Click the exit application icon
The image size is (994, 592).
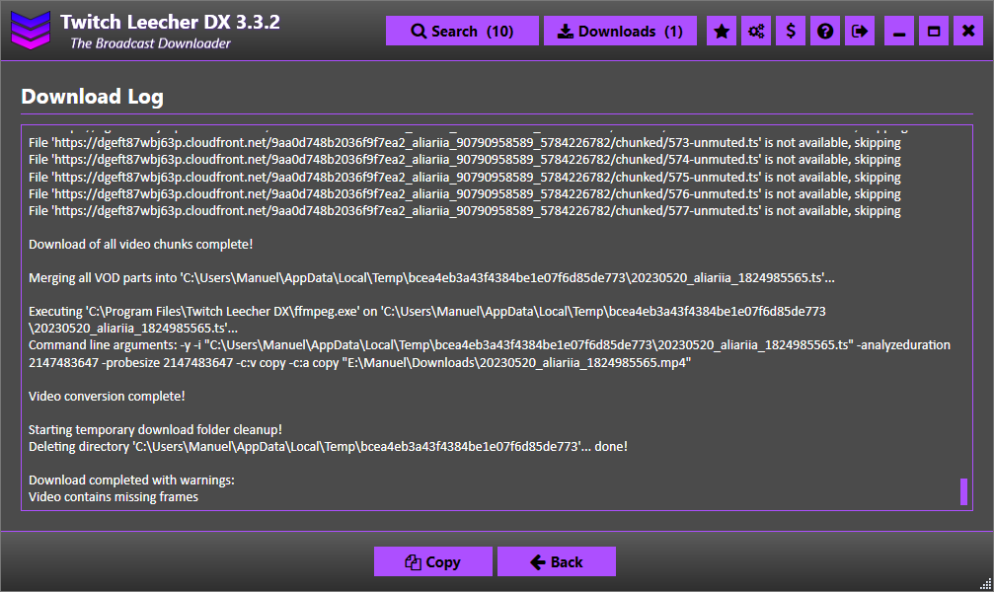click(x=859, y=30)
